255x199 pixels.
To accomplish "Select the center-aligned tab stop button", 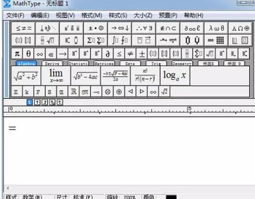I will pyautogui.click(x=37, y=102).
